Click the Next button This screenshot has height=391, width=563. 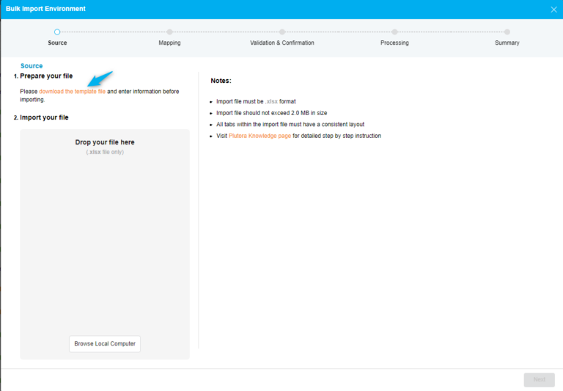(539, 379)
